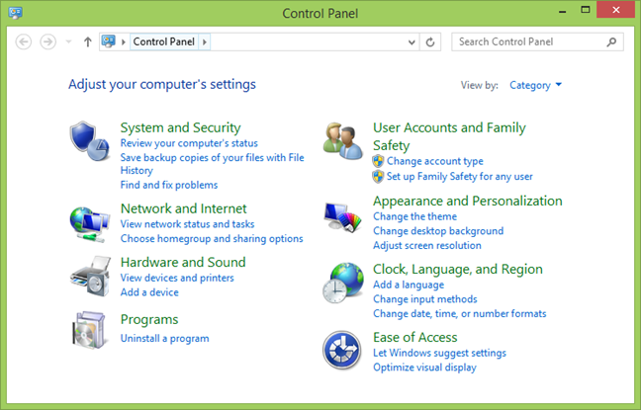641x410 pixels.
Task: Focus the Search Control Panel field
Action: tap(530, 42)
